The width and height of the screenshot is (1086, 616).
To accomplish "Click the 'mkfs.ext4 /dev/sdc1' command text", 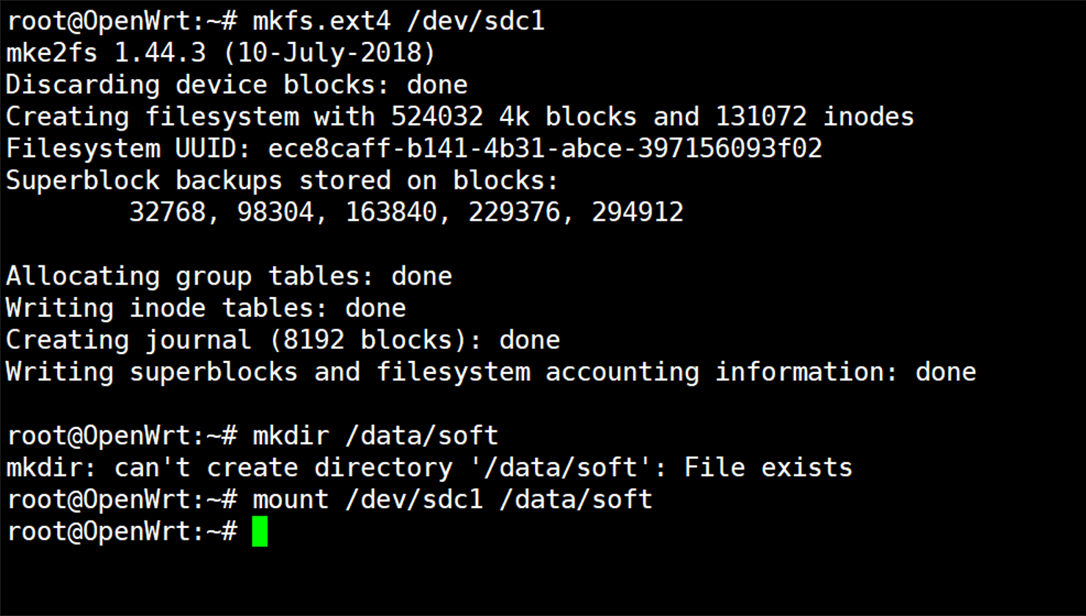I will click(398, 21).
